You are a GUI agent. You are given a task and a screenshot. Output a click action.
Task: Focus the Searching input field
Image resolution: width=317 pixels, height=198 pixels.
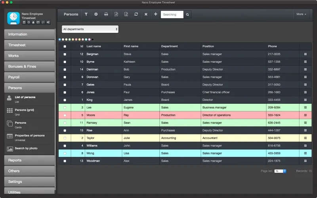pos(172,15)
